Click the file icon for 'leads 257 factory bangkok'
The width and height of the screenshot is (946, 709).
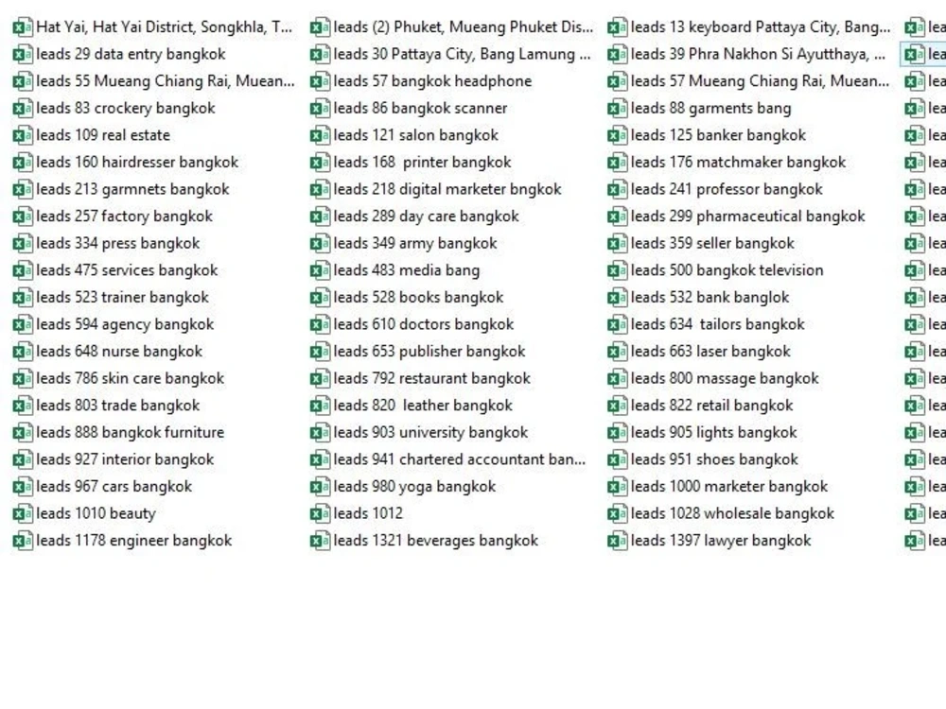click(23, 216)
